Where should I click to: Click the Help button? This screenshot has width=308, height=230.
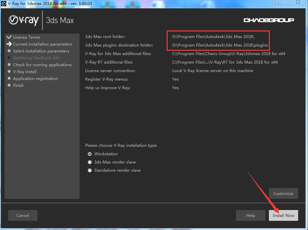coord(250,215)
